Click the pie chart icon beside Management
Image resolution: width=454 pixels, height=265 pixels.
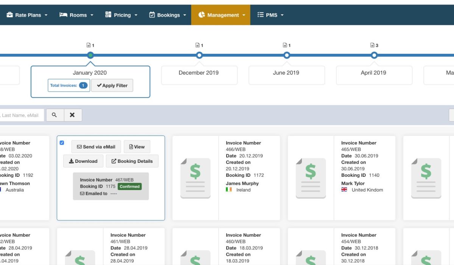tap(202, 15)
